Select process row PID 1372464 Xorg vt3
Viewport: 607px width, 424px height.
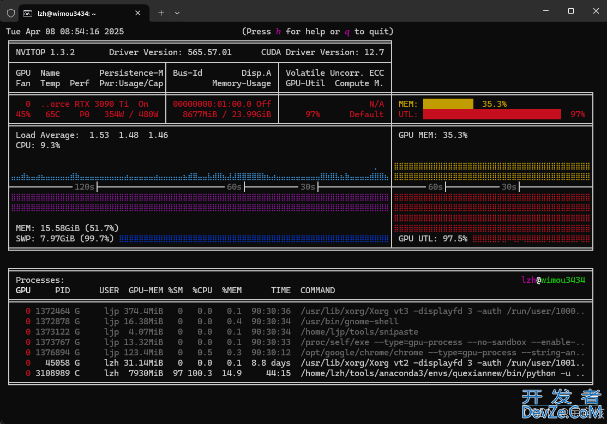(x=301, y=311)
